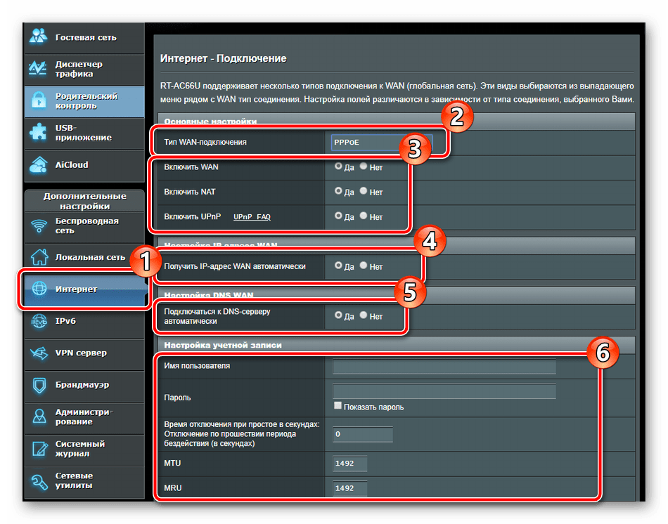Image resolution: width=668 pixels, height=524 pixels.
Task: Click the idle disconnect time field
Action: pyautogui.click(x=362, y=434)
